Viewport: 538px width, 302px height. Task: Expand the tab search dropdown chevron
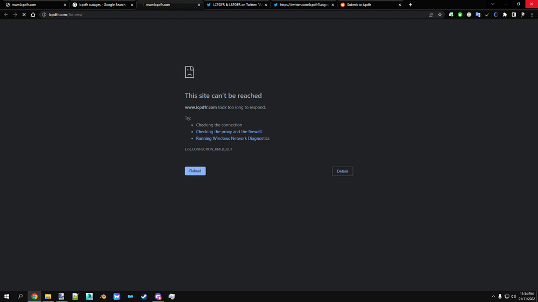493,4
